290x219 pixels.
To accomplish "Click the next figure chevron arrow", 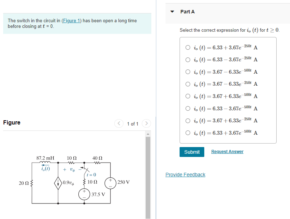I will (146, 124).
